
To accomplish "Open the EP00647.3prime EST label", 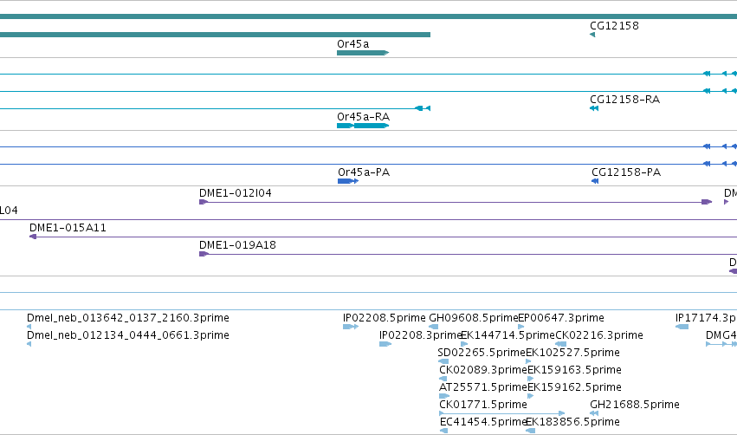I will (x=560, y=318).
